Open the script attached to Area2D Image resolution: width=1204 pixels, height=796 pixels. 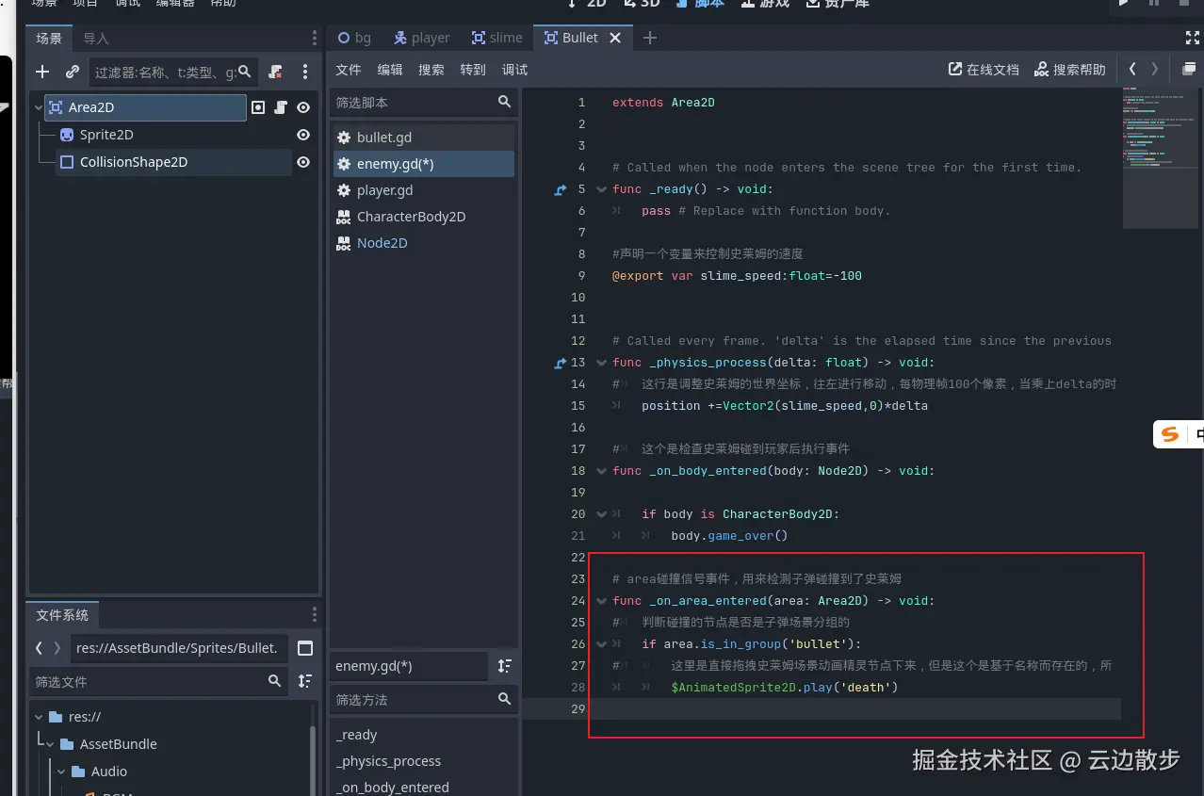point(281,107)
